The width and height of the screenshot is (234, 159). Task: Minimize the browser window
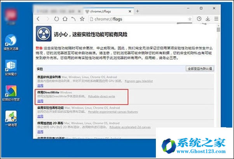click(188, 8)
